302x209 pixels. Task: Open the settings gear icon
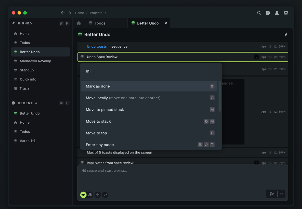point(286,13)
